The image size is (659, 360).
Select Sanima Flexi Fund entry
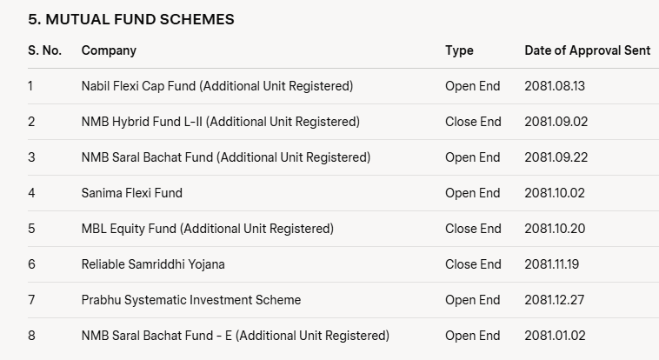(132, 193)
